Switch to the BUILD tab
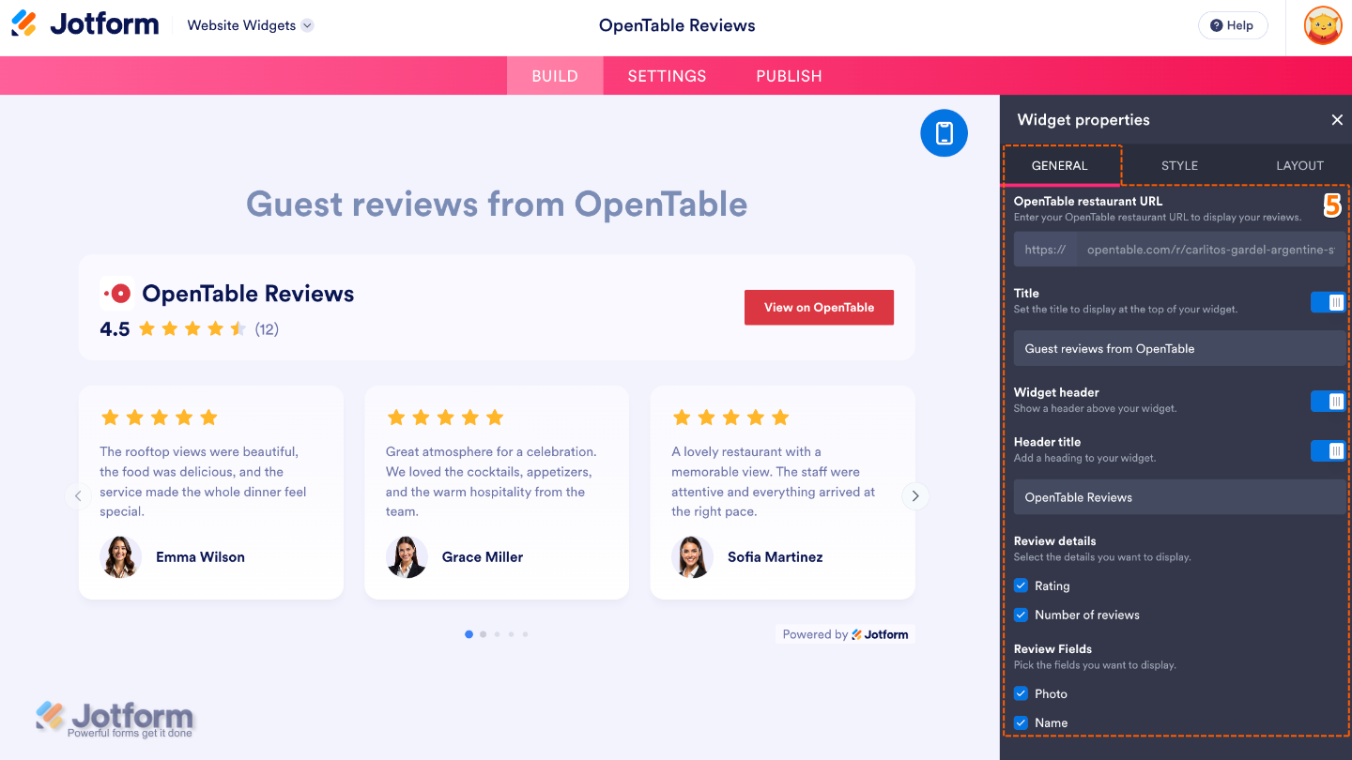The image size is (1352, 760). [555, 76]
